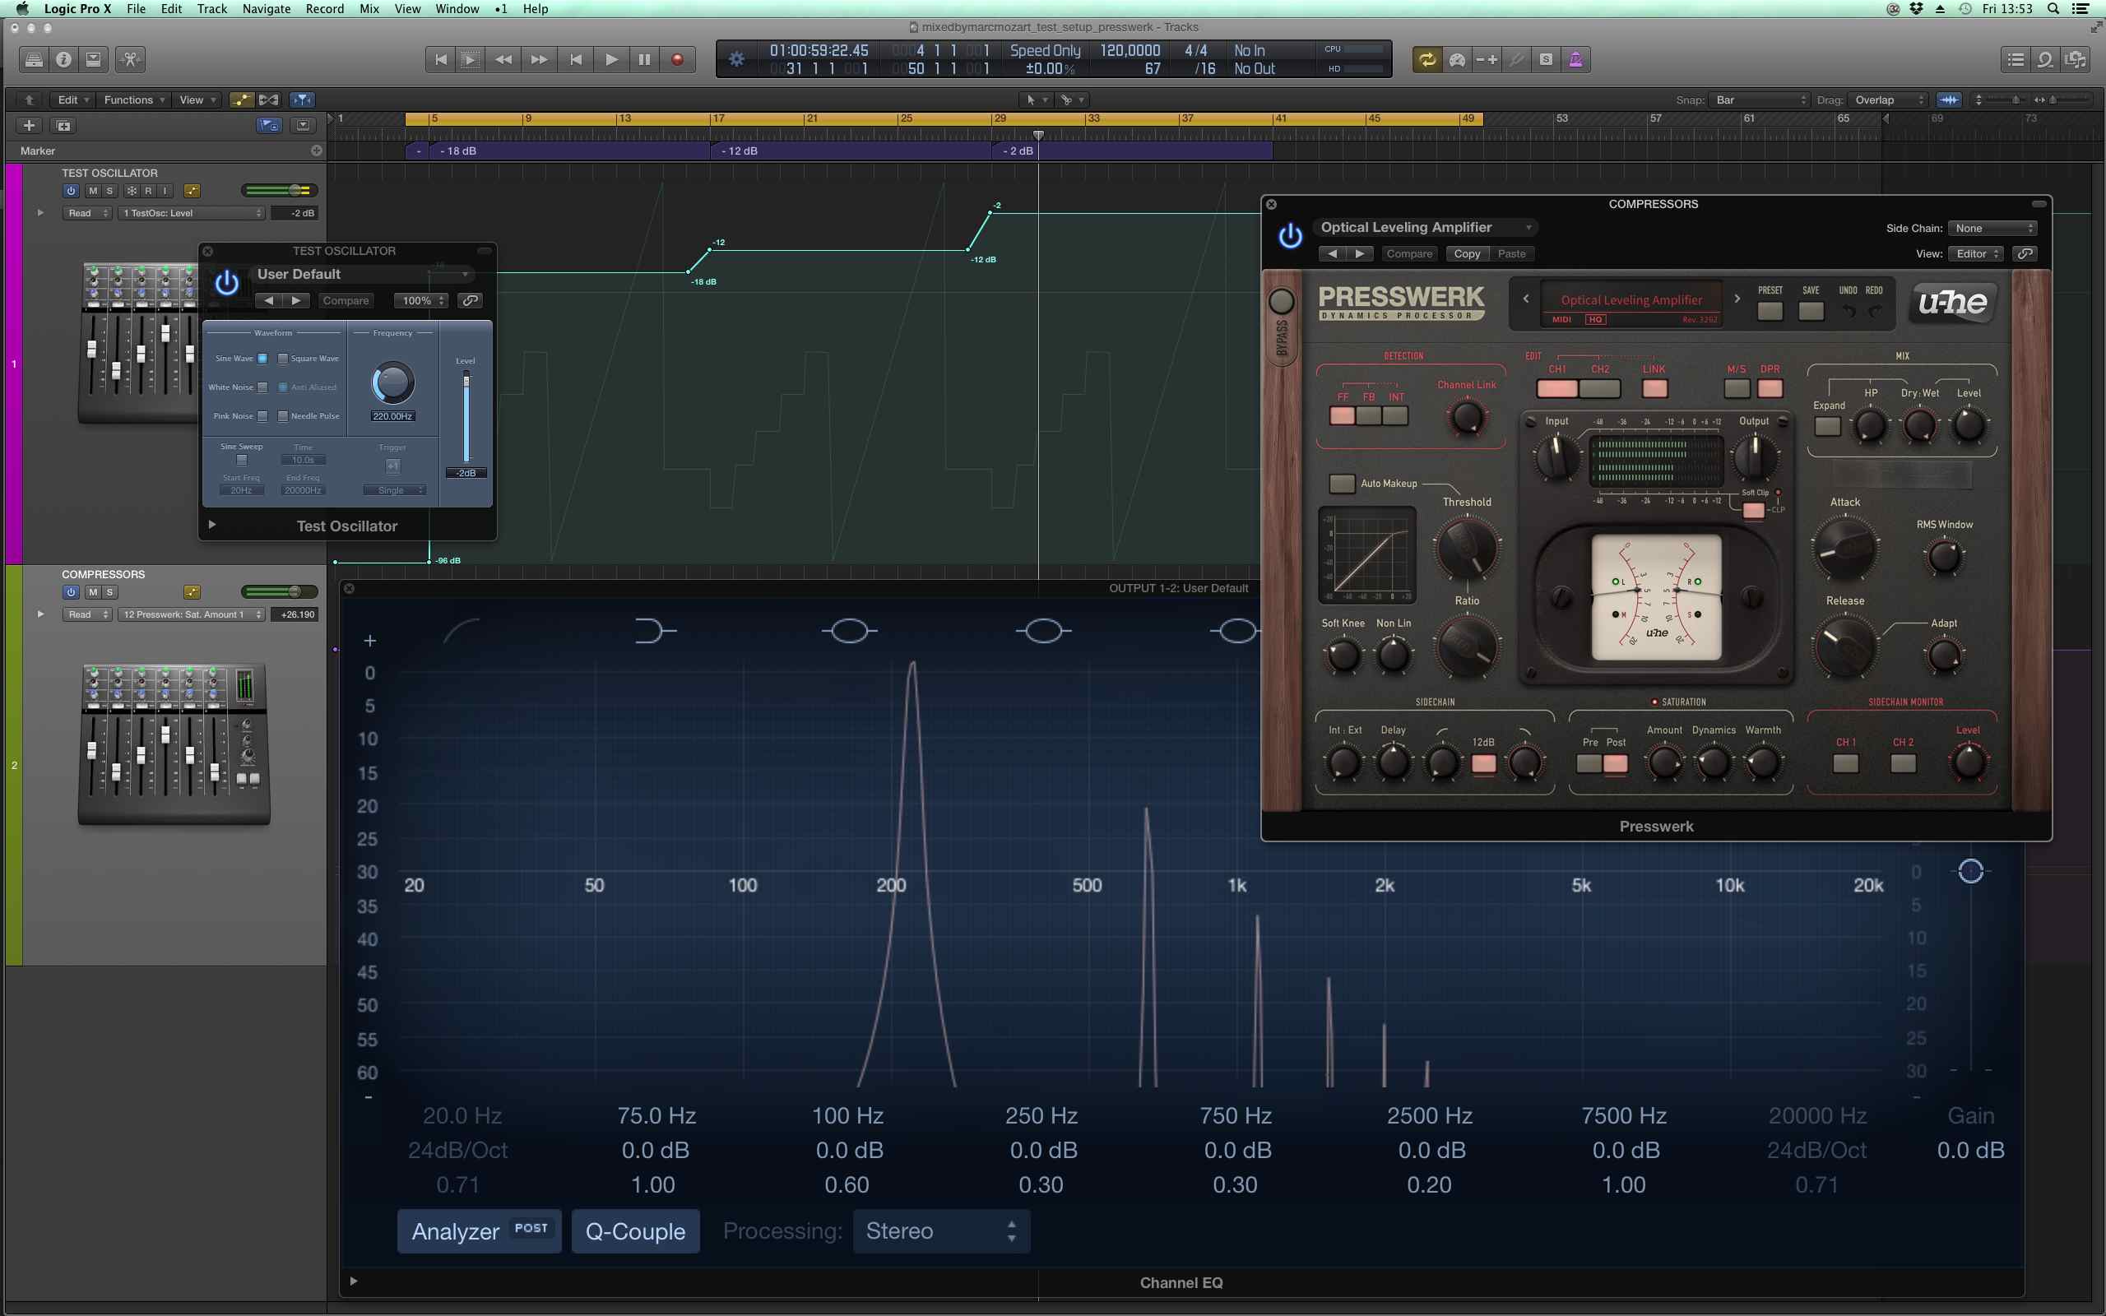Click the Paste button in Presswerk header
Screen dimensions: 2106x1316
point(1511,253)
